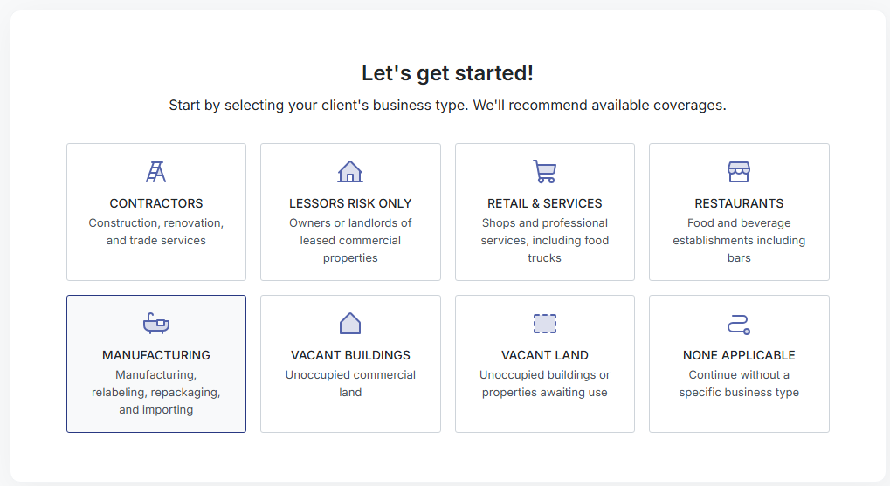Viewport: 890px width, 486px height.
Task: Pick the VACANT LAND card title
Action: 545,355
